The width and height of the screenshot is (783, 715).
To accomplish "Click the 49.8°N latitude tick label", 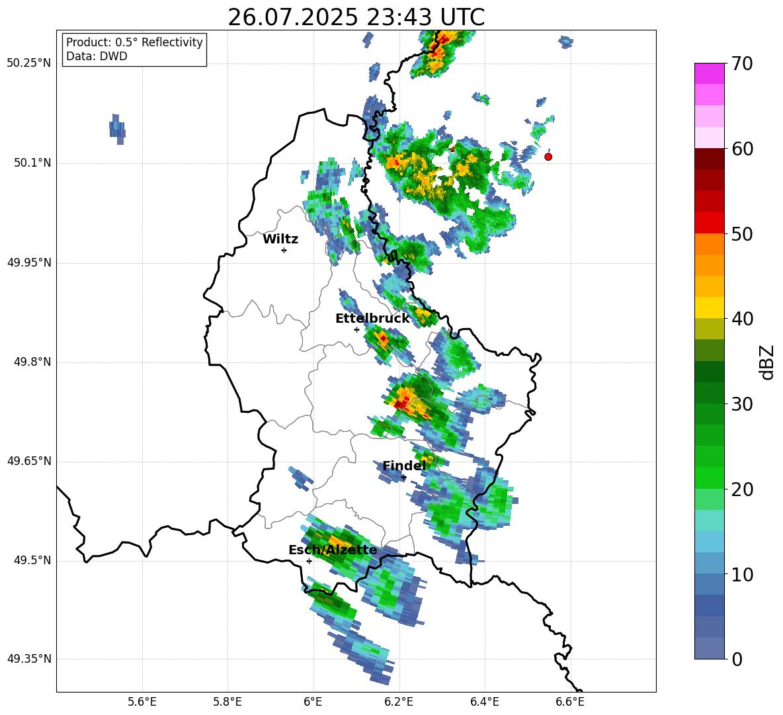I will 32,362.
